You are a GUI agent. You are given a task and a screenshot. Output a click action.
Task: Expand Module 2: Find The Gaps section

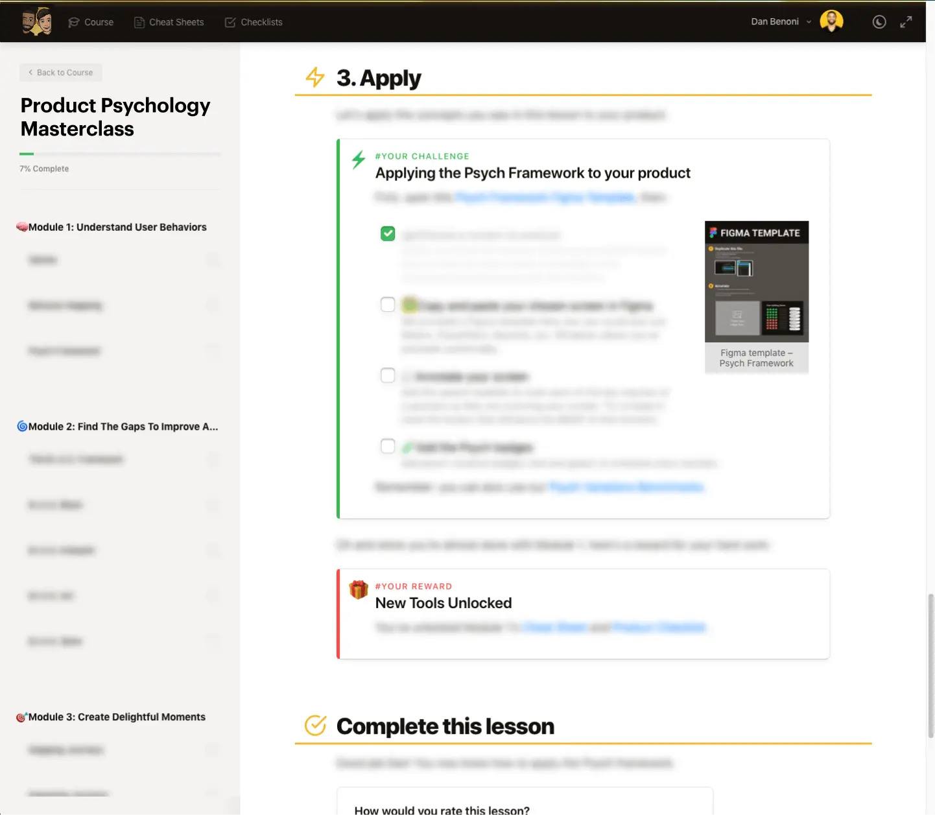123,427
